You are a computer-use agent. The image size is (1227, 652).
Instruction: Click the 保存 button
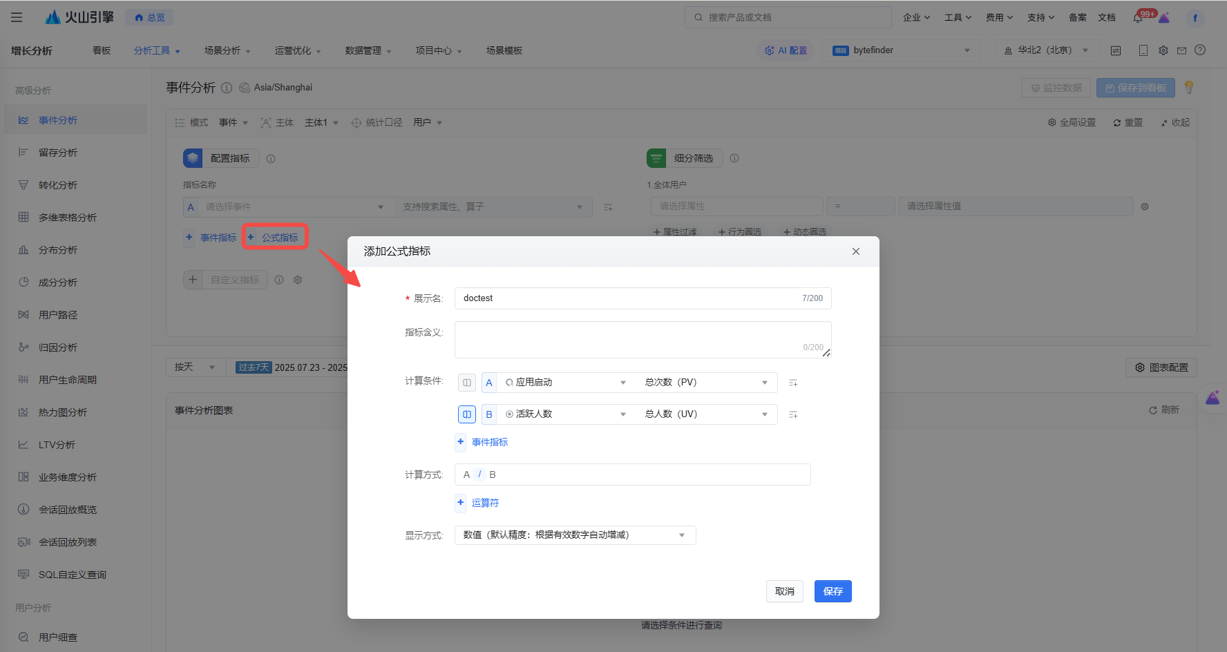[833, 591]
